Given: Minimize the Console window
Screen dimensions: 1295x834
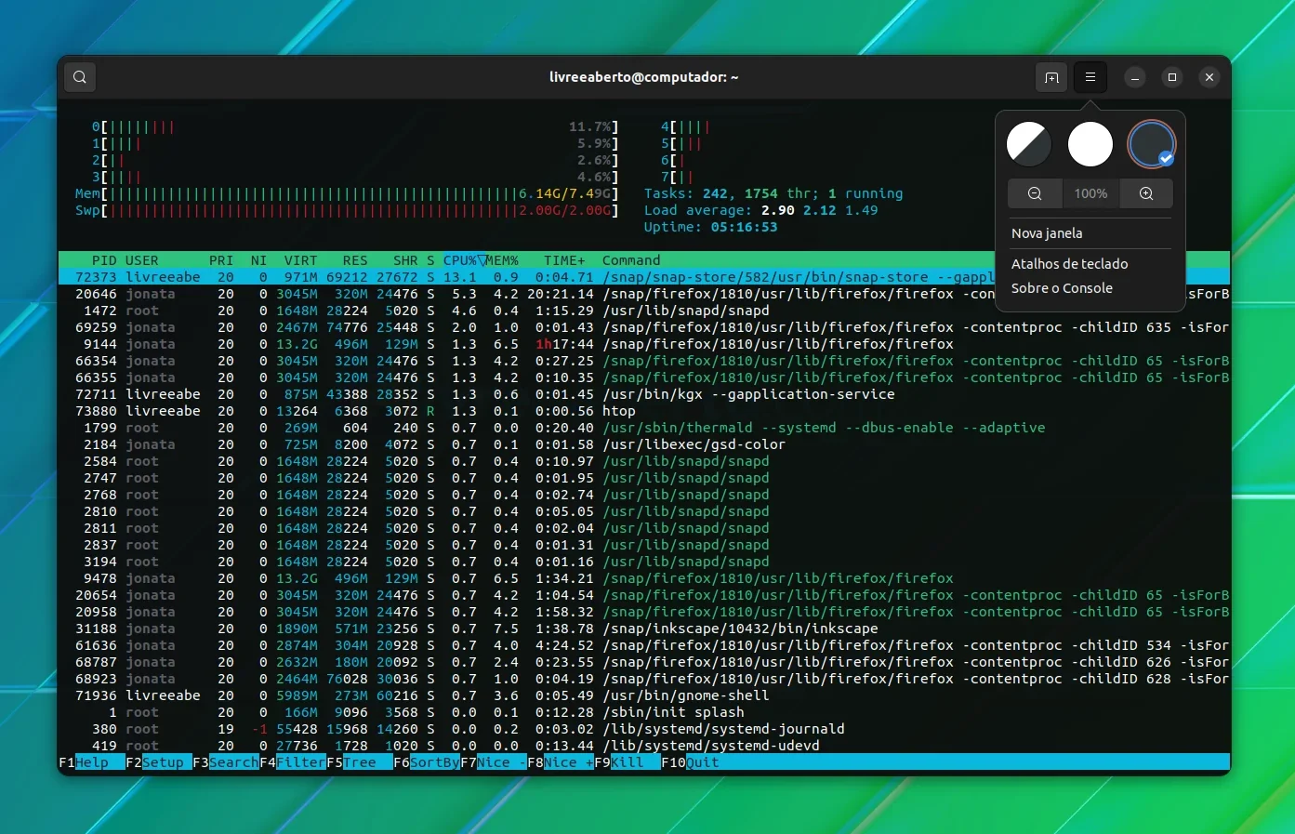Looking at the screenshot, I should [x=1135, y=77].
